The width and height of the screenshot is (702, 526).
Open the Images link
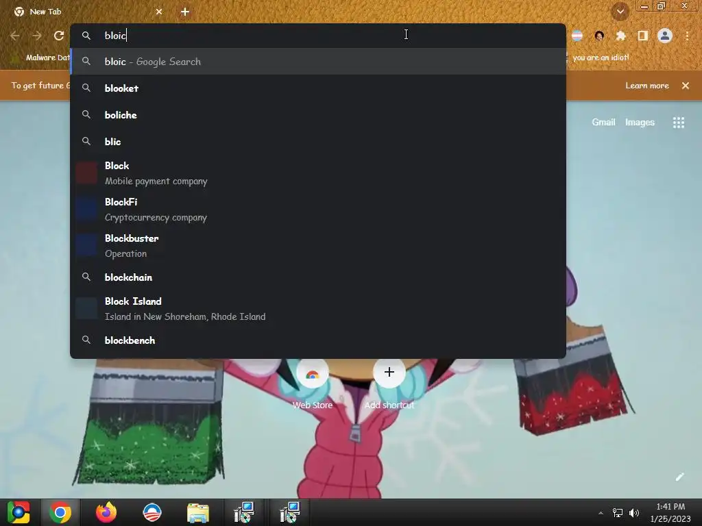(640, 122)
